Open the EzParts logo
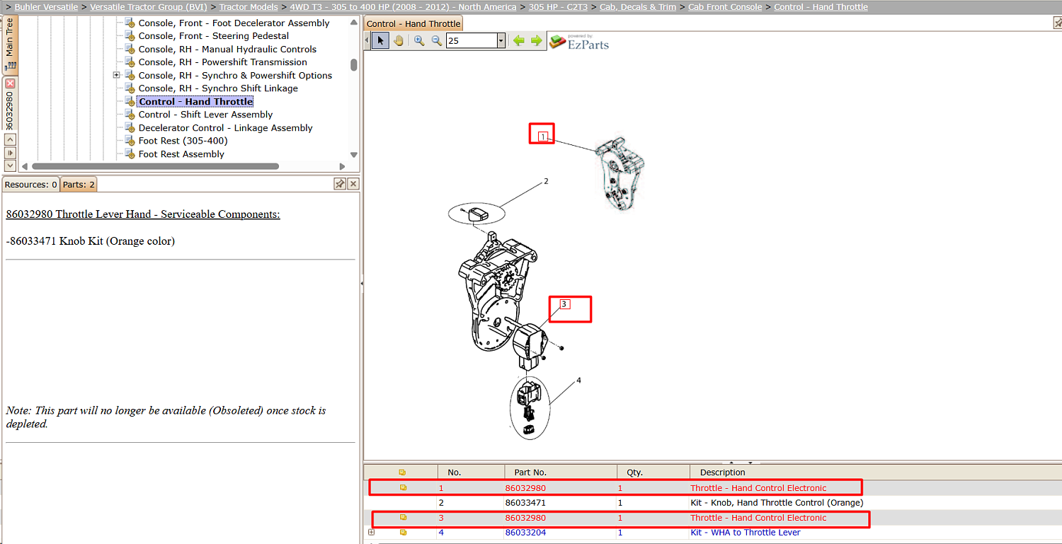 click(579, 42)
